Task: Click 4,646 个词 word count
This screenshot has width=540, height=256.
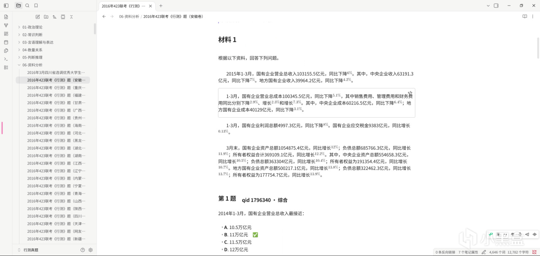Action: click(497, 252)
